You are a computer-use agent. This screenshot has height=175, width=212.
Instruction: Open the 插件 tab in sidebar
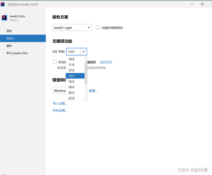[x=9, y=46]
